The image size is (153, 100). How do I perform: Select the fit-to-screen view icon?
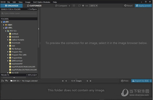click(x=80, y=6)
